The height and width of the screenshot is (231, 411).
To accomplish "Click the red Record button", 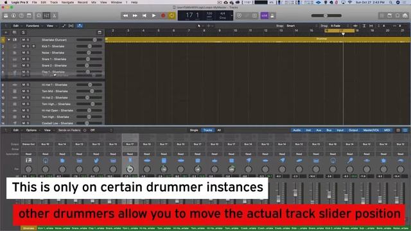I will click(163, 15).
